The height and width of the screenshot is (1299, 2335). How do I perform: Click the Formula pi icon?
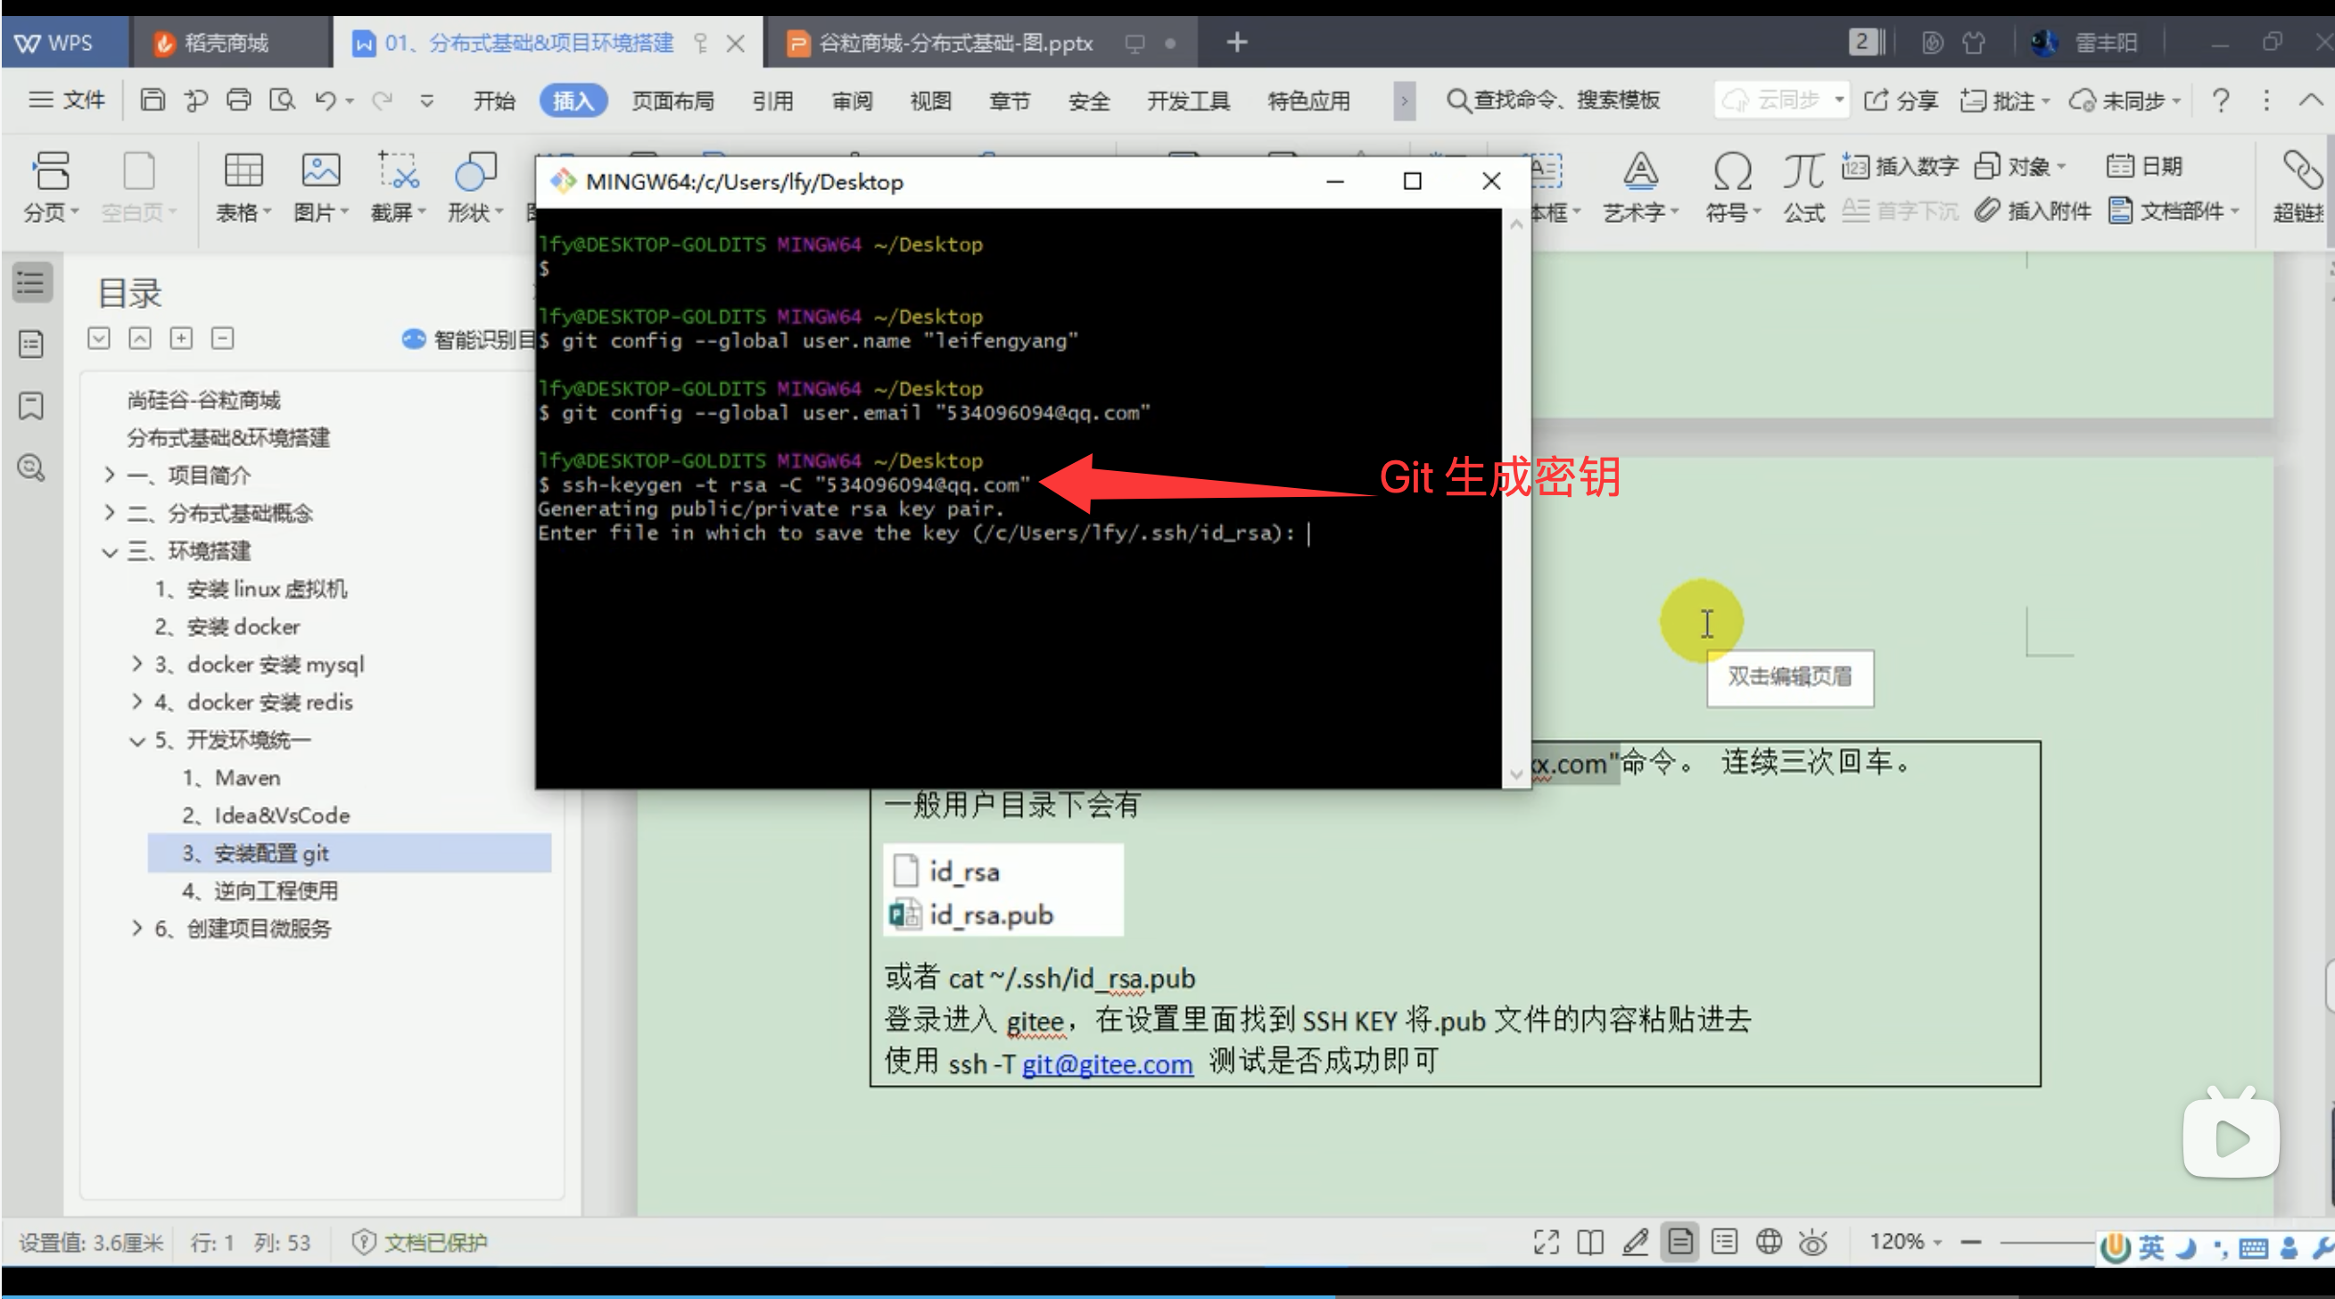click(x=1803, y=170)
